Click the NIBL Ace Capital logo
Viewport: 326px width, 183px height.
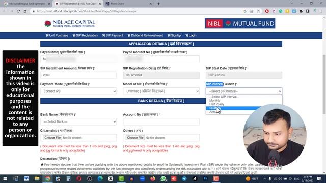[70, 24]
